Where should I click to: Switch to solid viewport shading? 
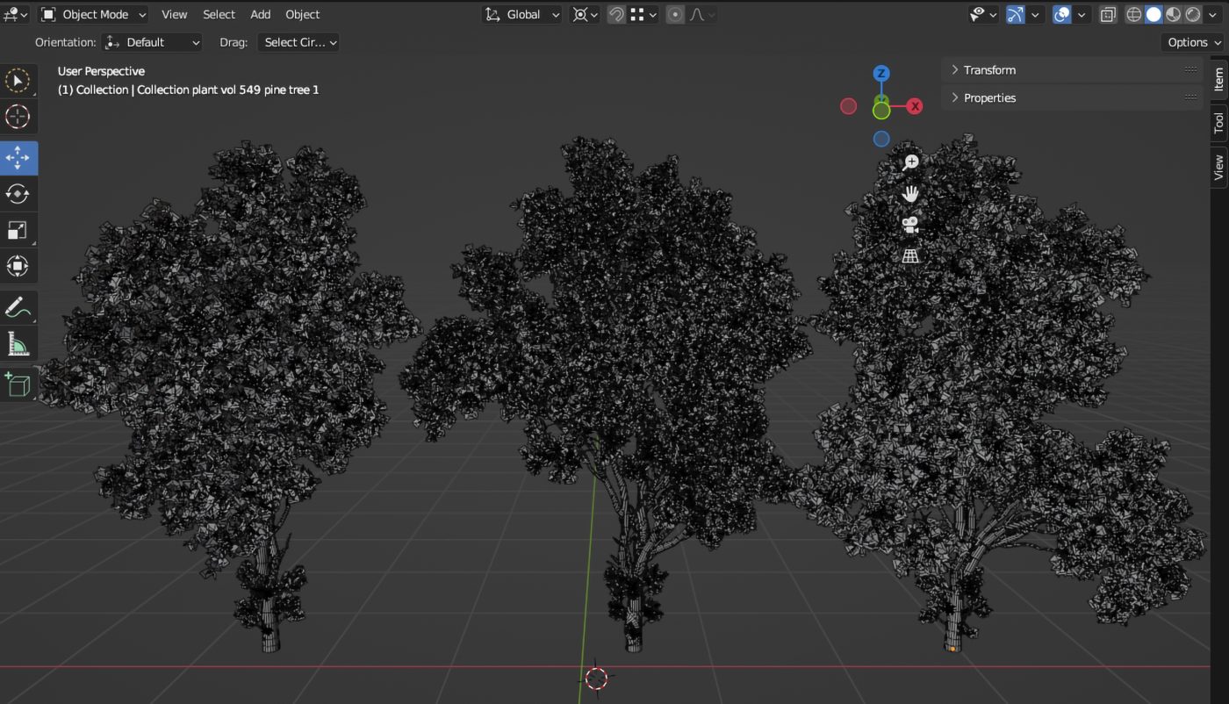[1154, 14]
